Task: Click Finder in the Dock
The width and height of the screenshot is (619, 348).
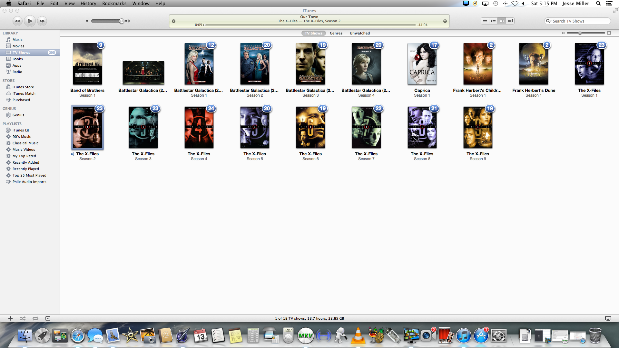Action: (25, 336)
